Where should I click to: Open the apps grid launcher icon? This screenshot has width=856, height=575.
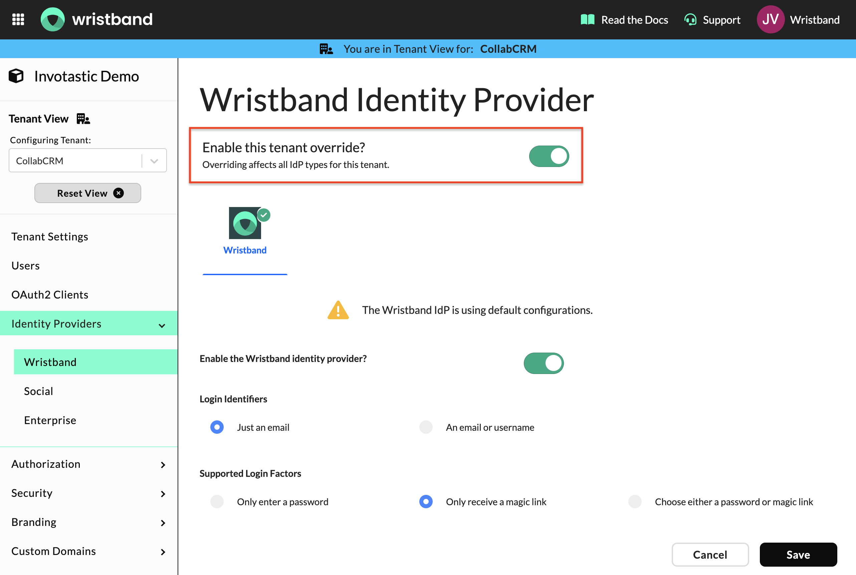18,19
